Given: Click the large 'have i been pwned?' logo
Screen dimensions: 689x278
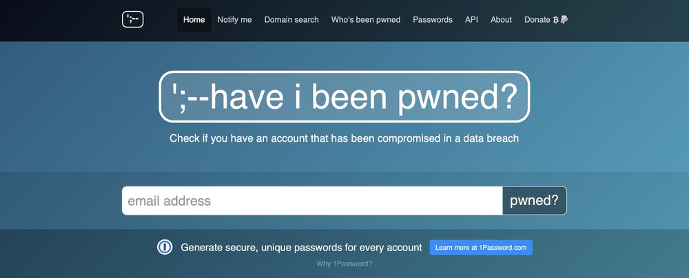Looking at the screenshot, I should click(344, 97).
